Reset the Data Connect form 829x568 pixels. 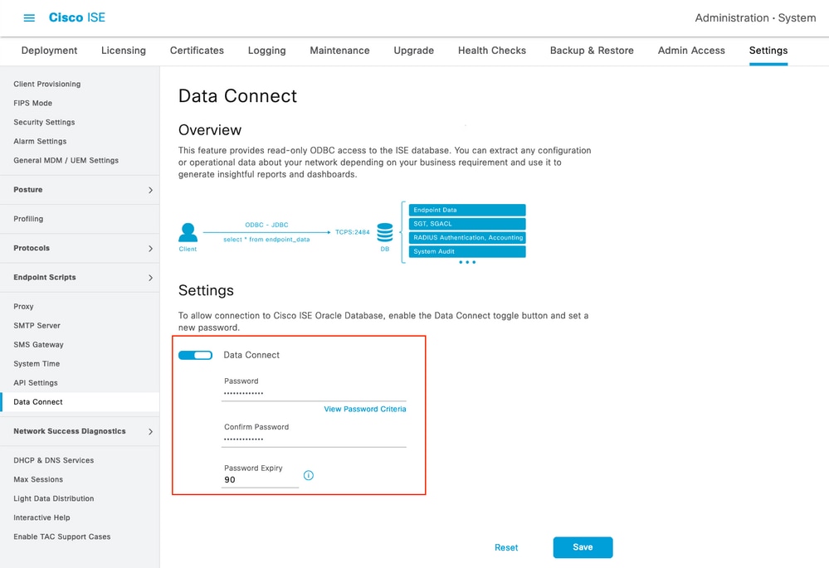(506, 547)
